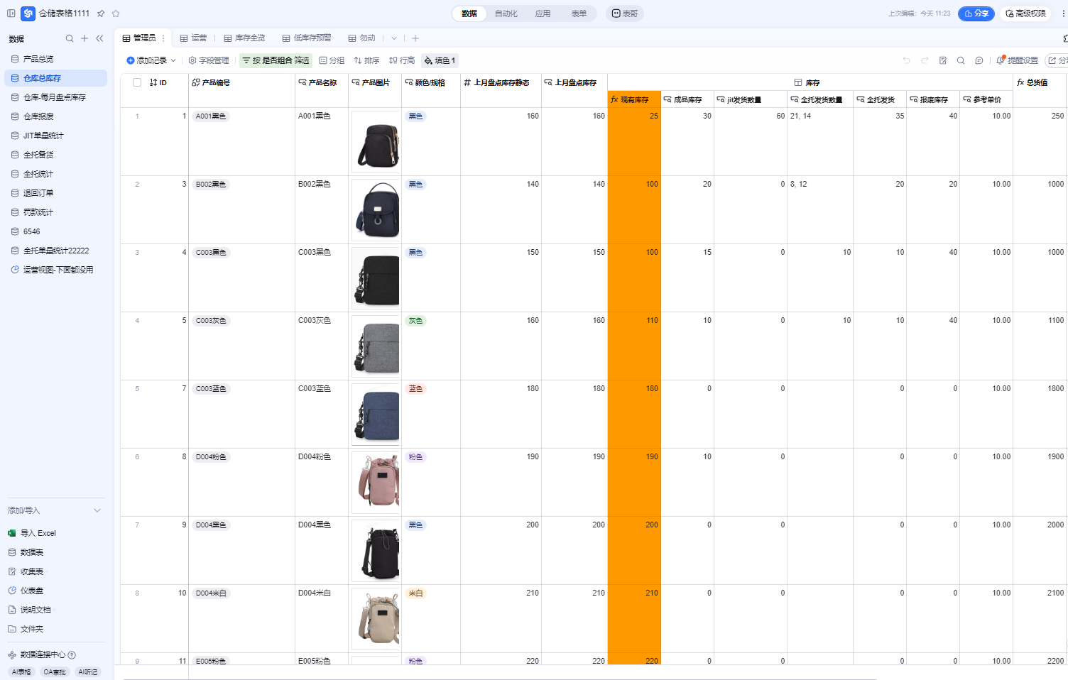Viewport: 1068px width, 680px height.
Task: Click the AI表格 button
Action: (21, 672)
